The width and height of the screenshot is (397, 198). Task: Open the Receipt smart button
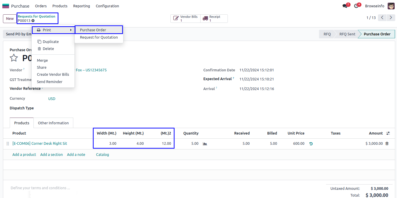pyautogui.click(x=214, y=18)
